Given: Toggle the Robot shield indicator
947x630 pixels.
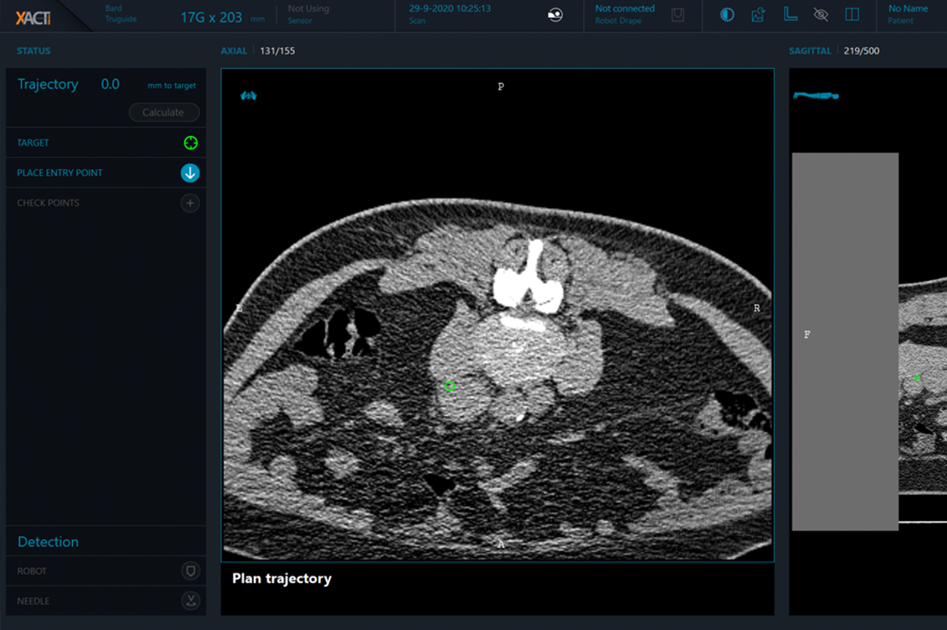Looking at the screenshot, I should pyautogui.click(x=191, y=571).
